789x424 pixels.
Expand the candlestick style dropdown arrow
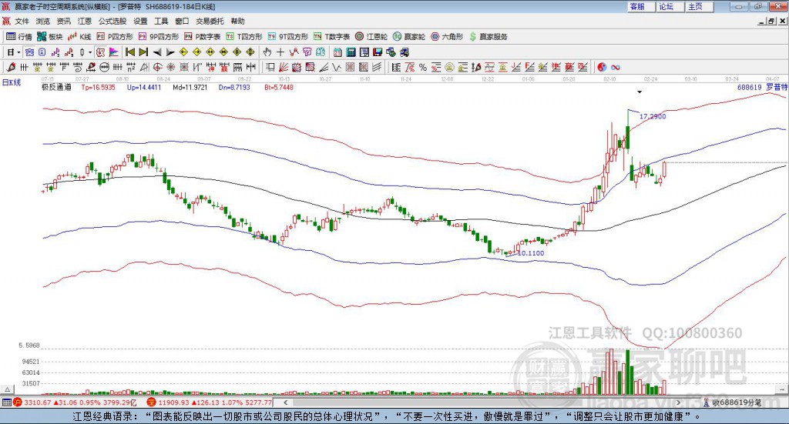(x=90, y=52)
